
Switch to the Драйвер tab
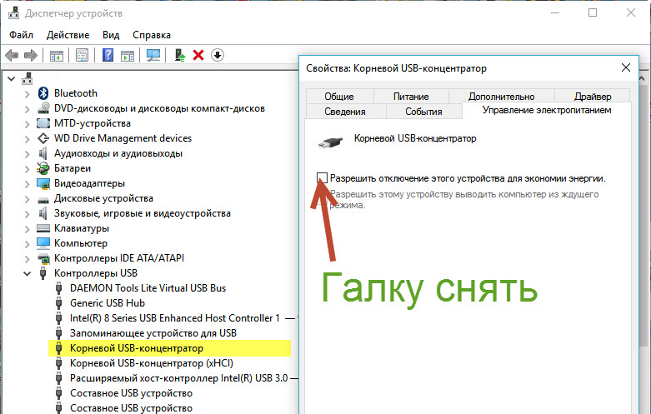pos(592,97)
